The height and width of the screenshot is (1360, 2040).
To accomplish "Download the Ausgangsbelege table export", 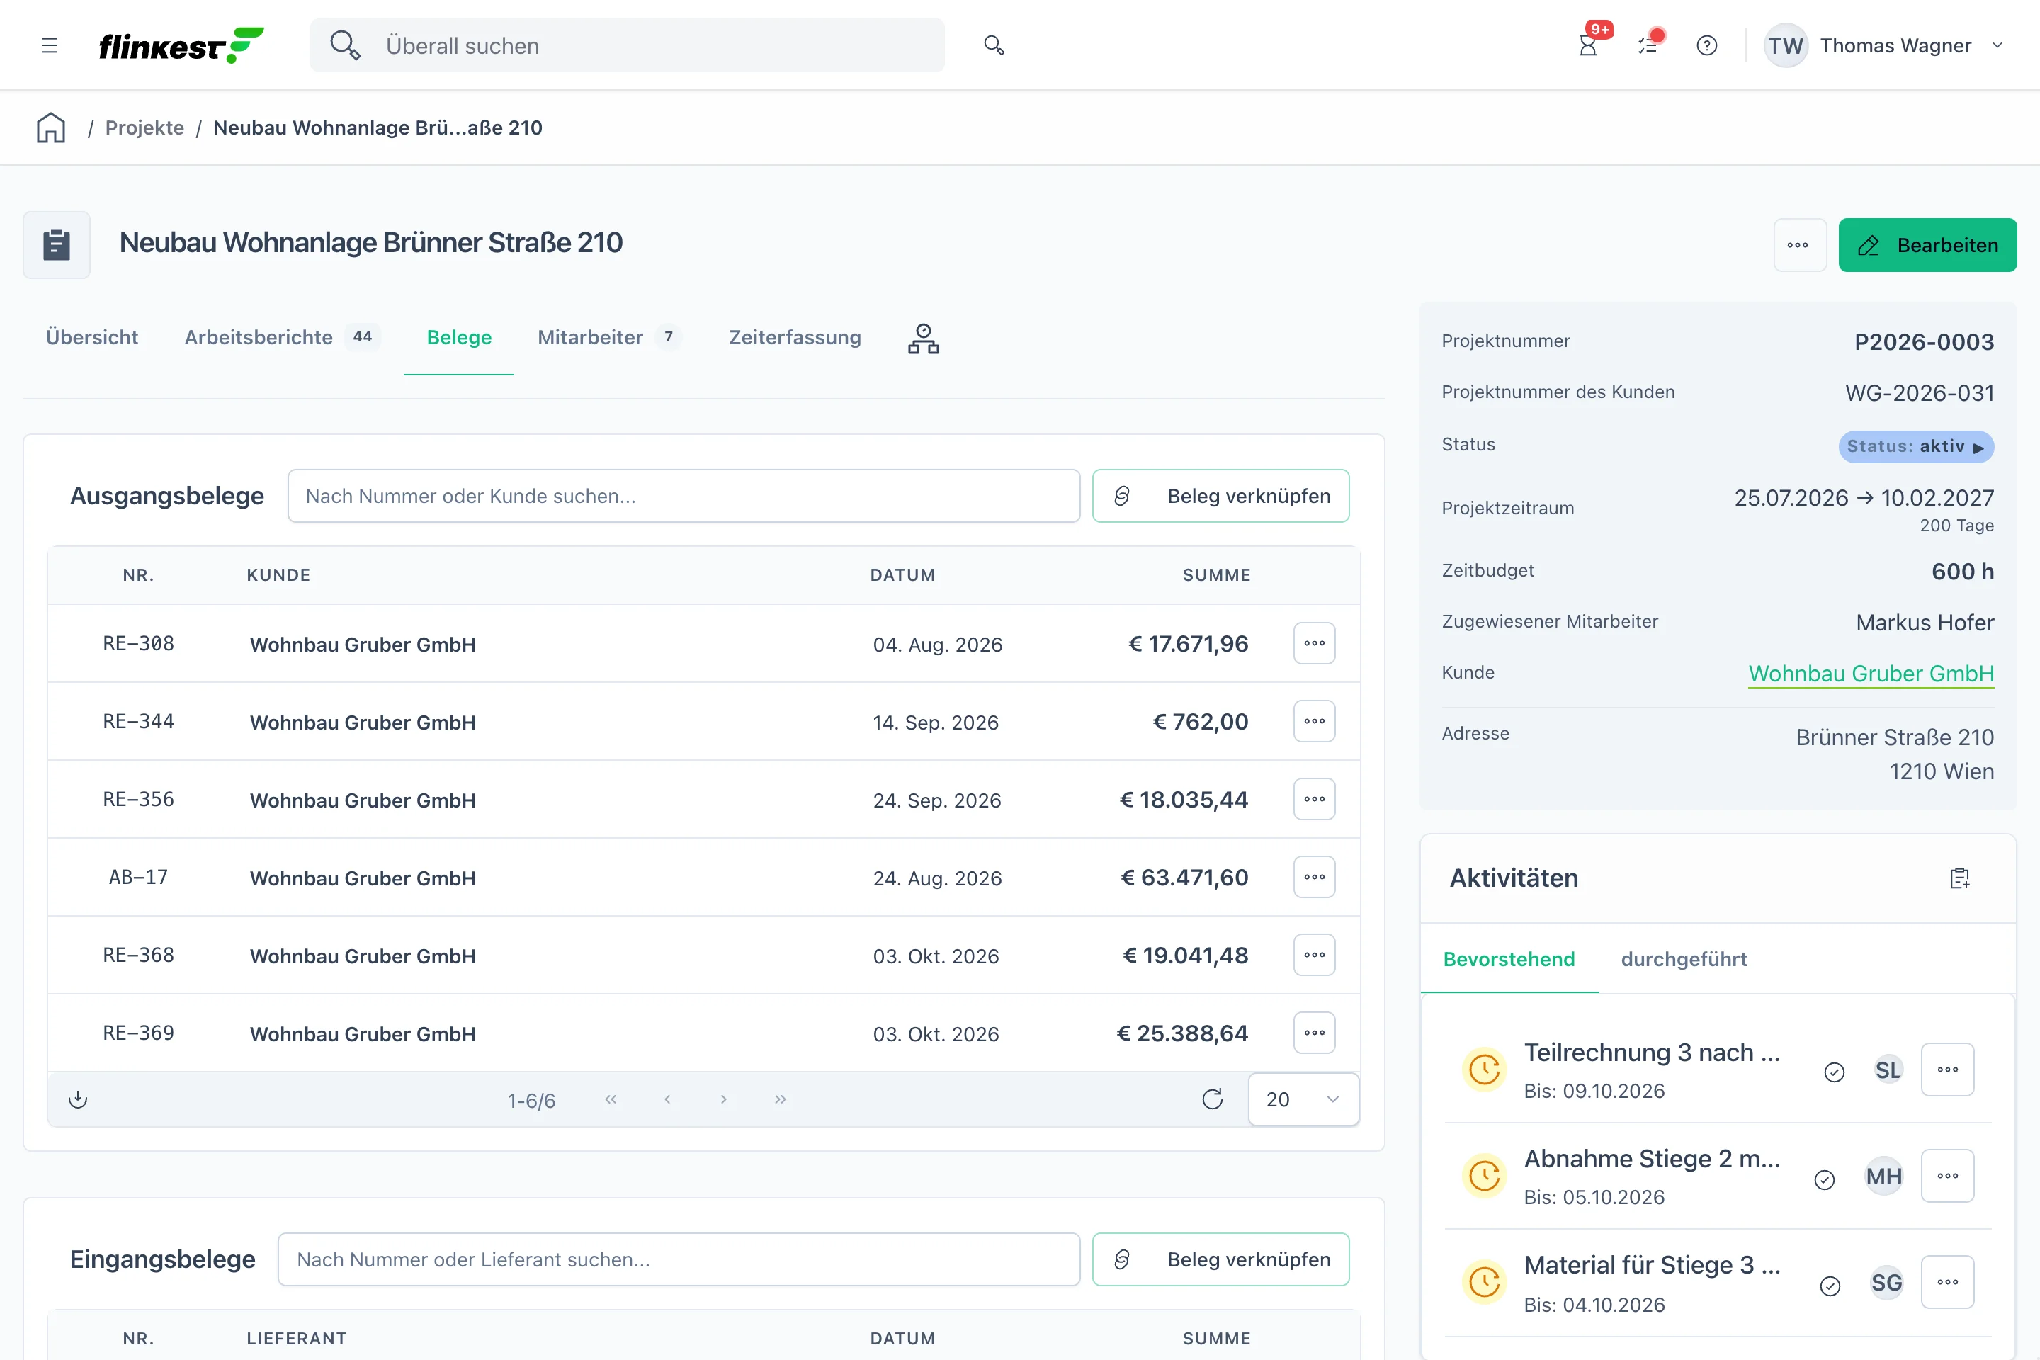I will (78, 1099).
